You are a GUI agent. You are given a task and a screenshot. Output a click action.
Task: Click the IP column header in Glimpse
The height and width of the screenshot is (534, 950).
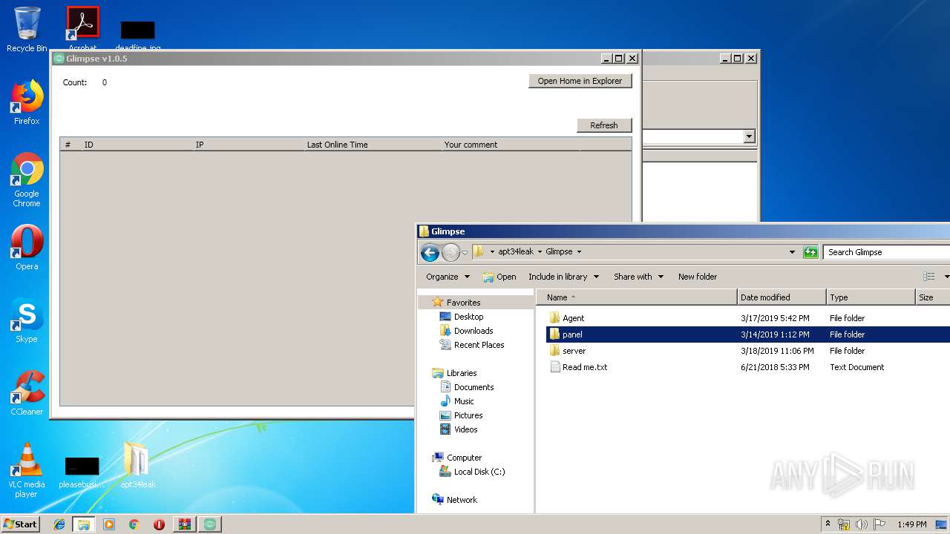coord(248,145)
